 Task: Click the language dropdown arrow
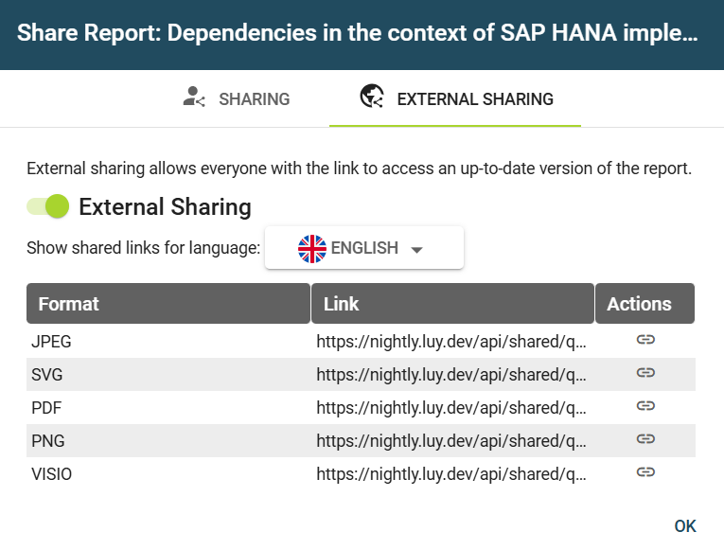pos(416,249)
